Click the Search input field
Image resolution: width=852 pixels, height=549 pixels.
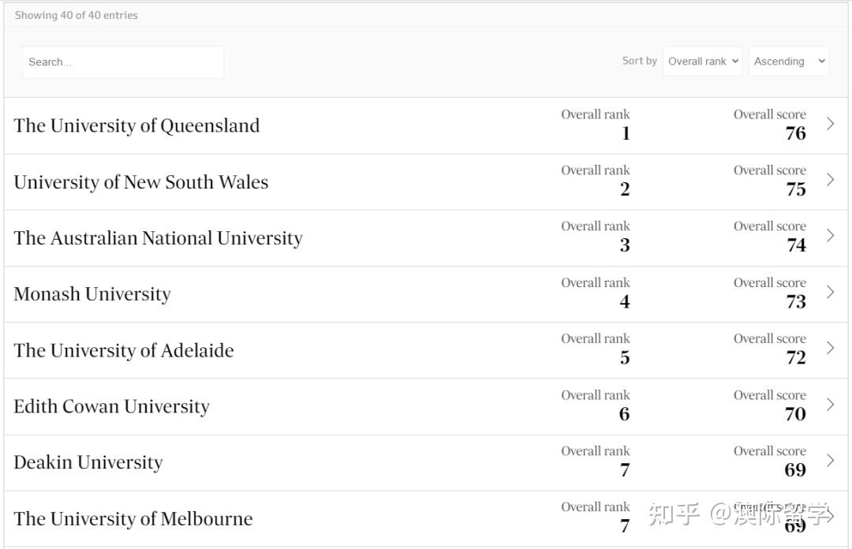[x=123, y=62]
